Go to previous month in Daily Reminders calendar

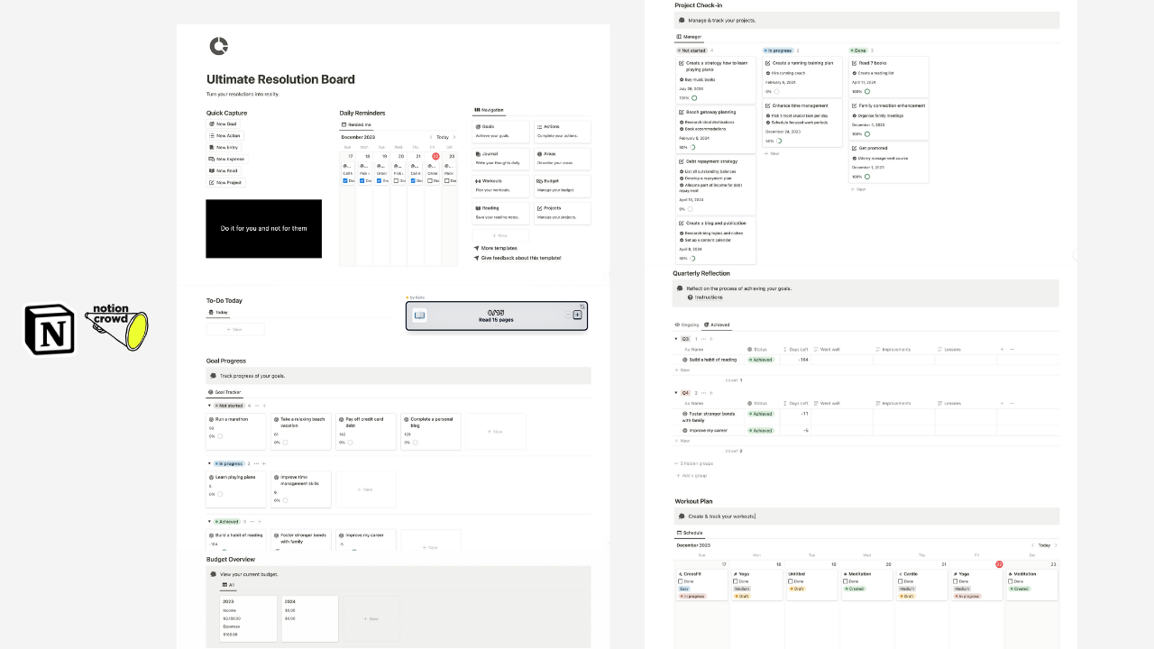pyautogui.click(x=431, y=137)
